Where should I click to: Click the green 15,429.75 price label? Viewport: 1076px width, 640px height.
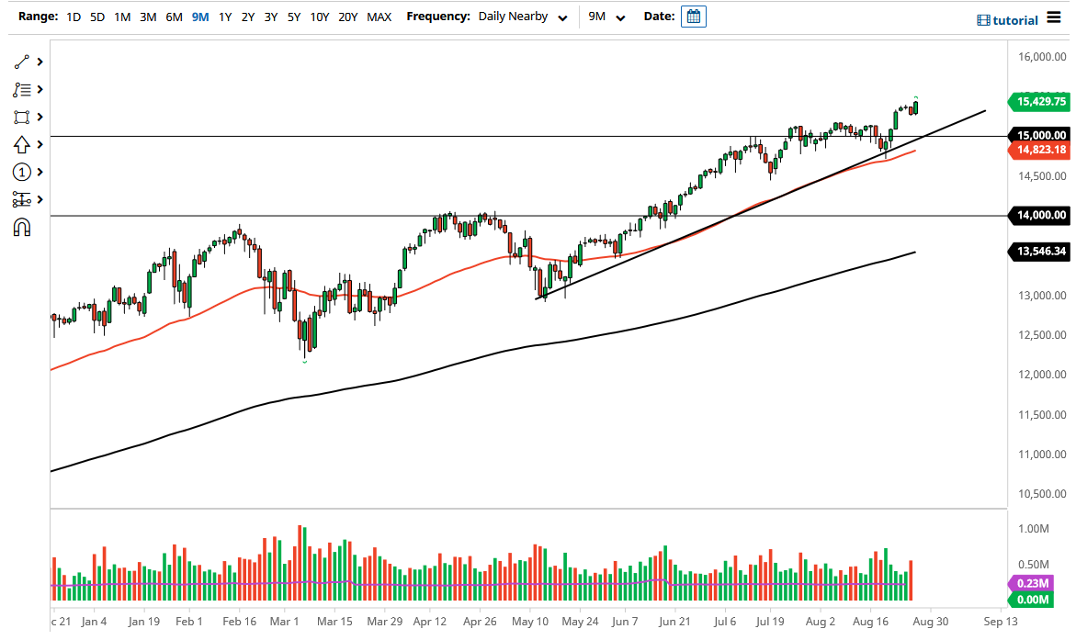[x=1039, y=102]
